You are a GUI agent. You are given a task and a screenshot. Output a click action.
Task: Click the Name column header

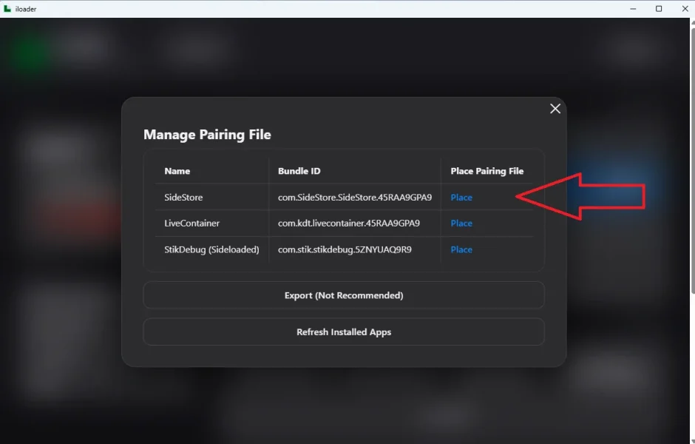pos(177,171)
